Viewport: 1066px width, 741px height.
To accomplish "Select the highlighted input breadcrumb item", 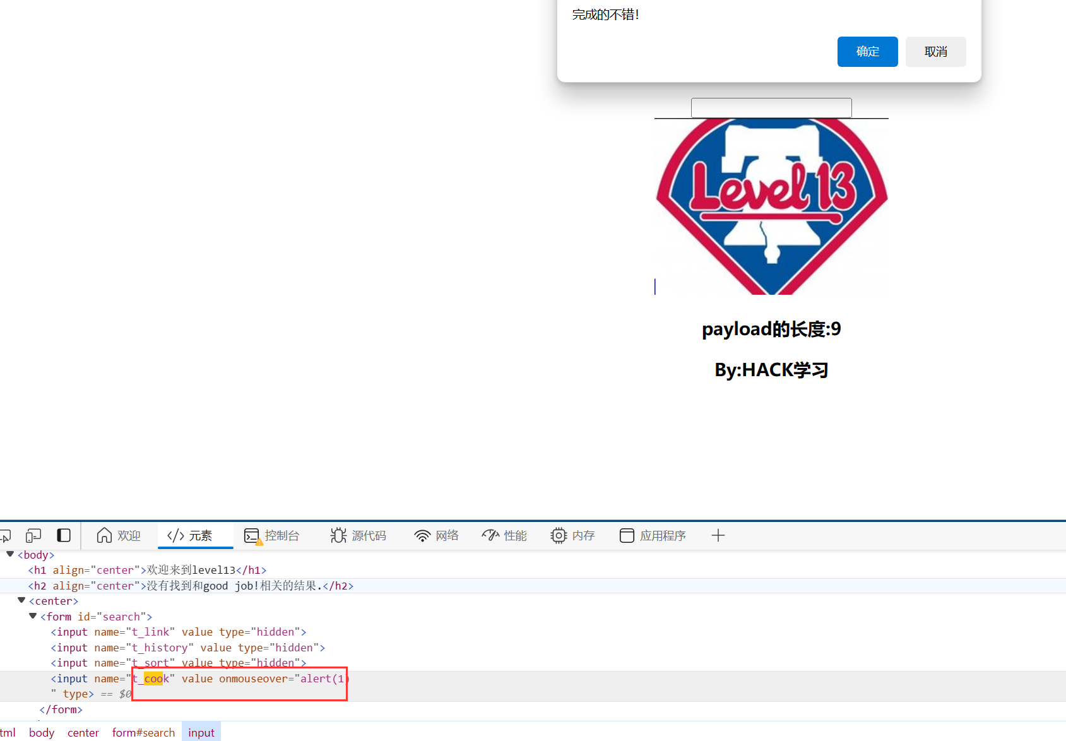I will (201, 732).
